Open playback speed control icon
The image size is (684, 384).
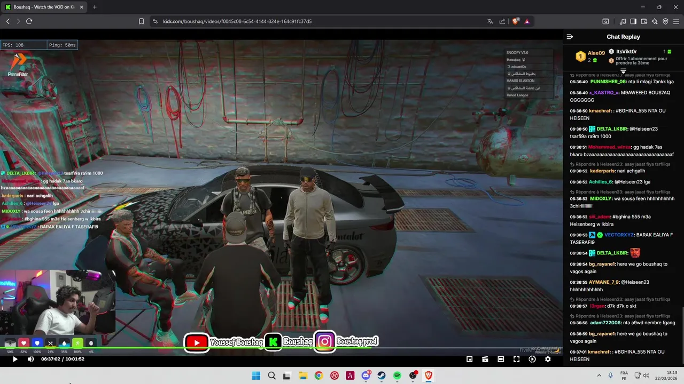click(x=532, y=359)
